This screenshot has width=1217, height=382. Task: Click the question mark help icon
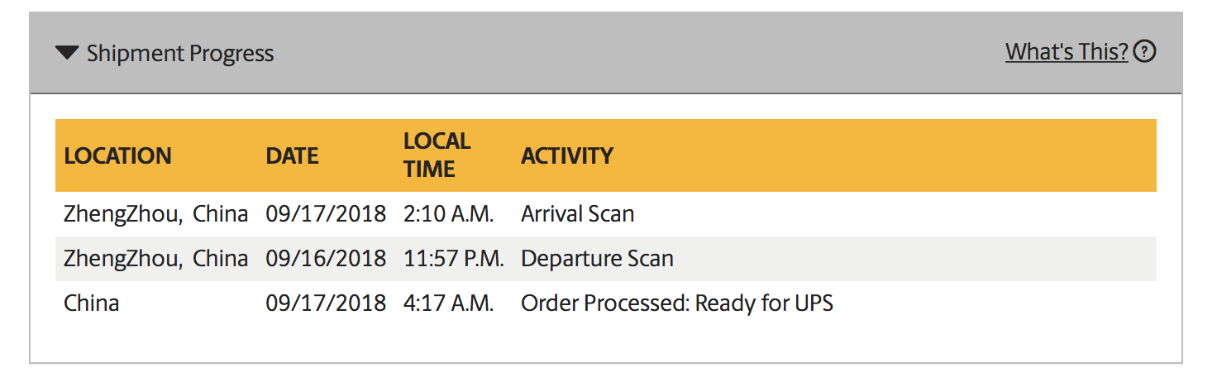point(1144,52)
